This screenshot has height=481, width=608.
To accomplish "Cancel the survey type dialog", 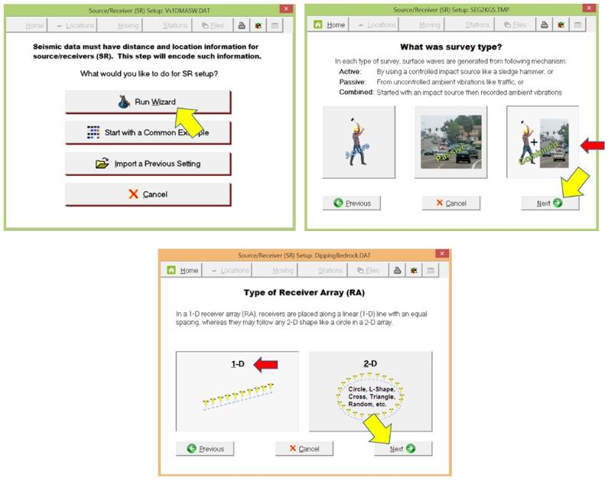I will click(450, 203).
